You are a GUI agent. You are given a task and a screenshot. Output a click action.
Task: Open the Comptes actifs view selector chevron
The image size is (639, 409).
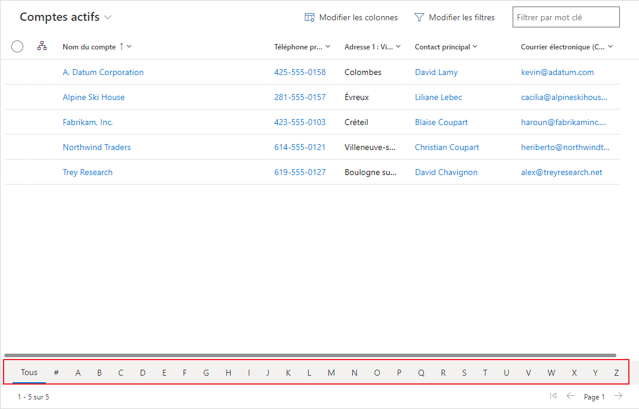pos(108,17)
